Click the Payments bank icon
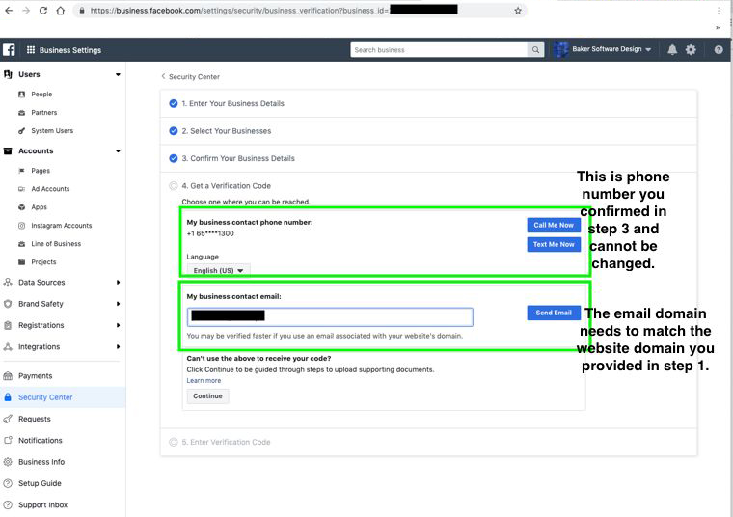This screenshot has height=517, width=733. [8, 376]
